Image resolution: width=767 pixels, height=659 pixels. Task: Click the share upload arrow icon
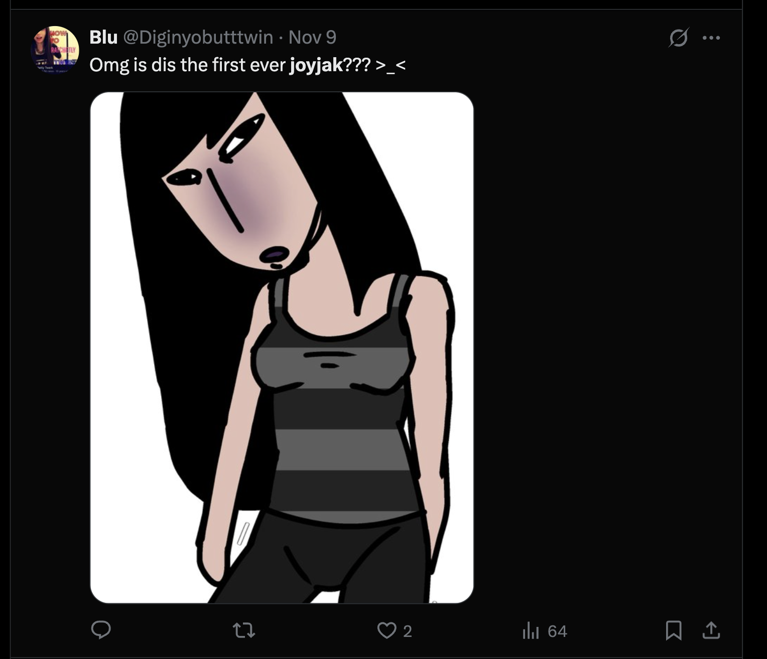(x=711, y=630)
